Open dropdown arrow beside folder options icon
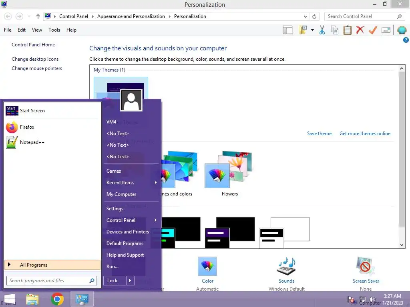 click(x=312, y=30)
